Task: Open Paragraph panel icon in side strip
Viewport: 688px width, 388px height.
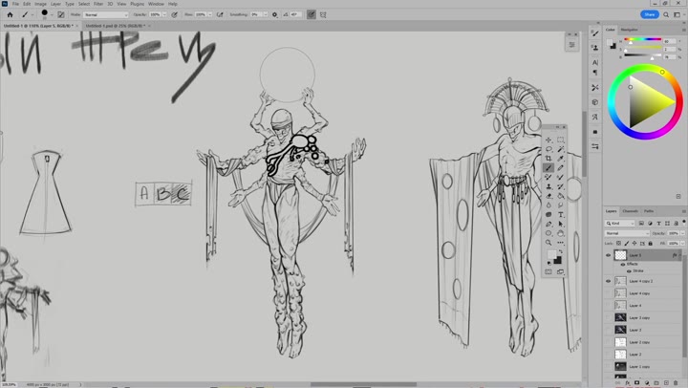Action: pyautogui.click(x=595, y=72)
